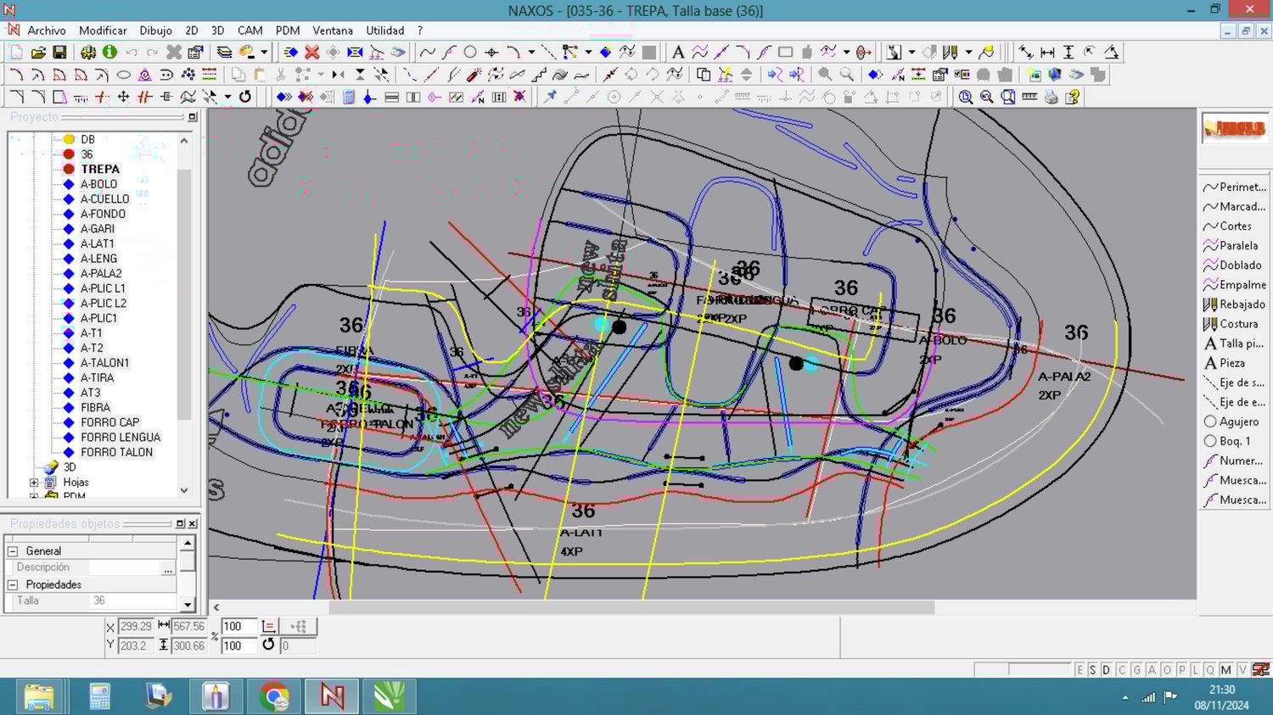The height and width of the screenshot is (715, 1273).
Task: Select the text A tool
Action: (677, 53)
